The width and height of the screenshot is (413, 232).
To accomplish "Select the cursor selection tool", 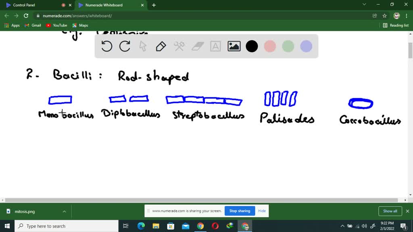I will tap(143, 46).
